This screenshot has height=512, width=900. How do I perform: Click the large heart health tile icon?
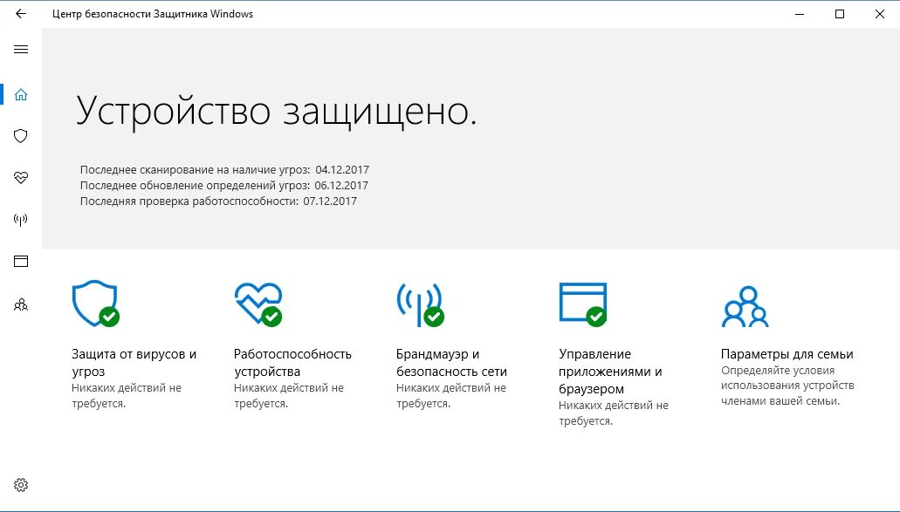pos(258,304)
